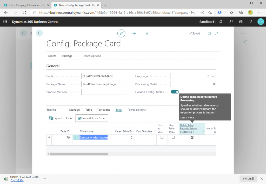Click More options

(x=92, y=56)
